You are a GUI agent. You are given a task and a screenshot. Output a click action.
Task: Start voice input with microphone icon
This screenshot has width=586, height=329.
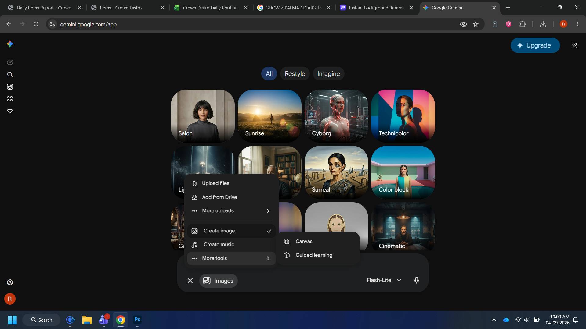point(416,280)
